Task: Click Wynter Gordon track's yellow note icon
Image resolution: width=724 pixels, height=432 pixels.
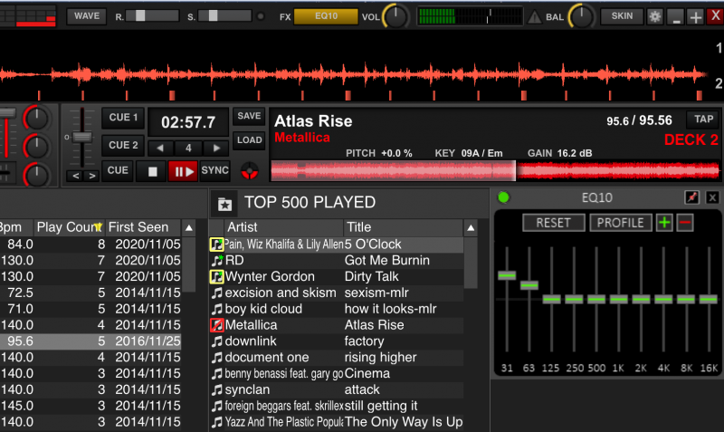Action: pyautogui.click(x=216, y=277)
